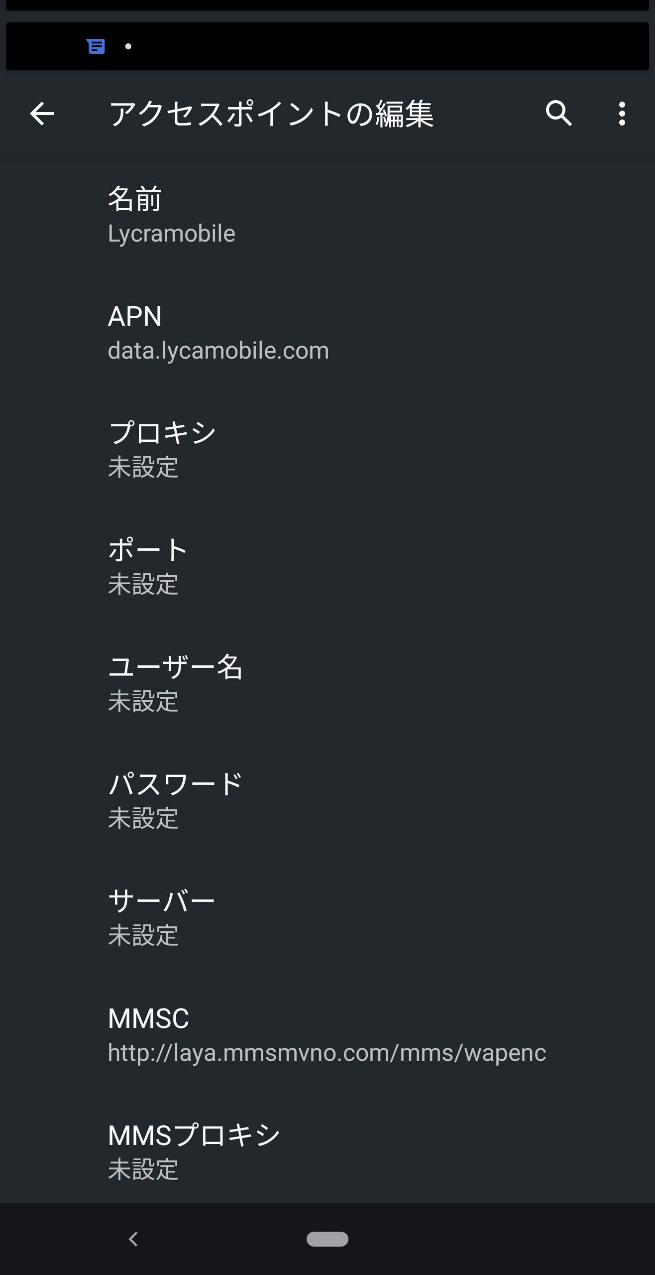Screen dimensions: 655x1275
Task: Edit the 名前 field showing Lycramobile
Action: pyautogui.click(x=327, y=215)
